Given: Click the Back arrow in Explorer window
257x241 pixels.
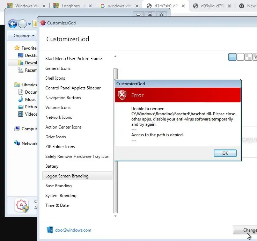Looking at the screenshot, I should [13, 24].
